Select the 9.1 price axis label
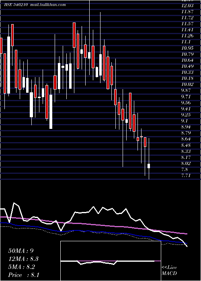Viewport: 201px width, 281px height. pyautogui.click(x=185, y=121)
